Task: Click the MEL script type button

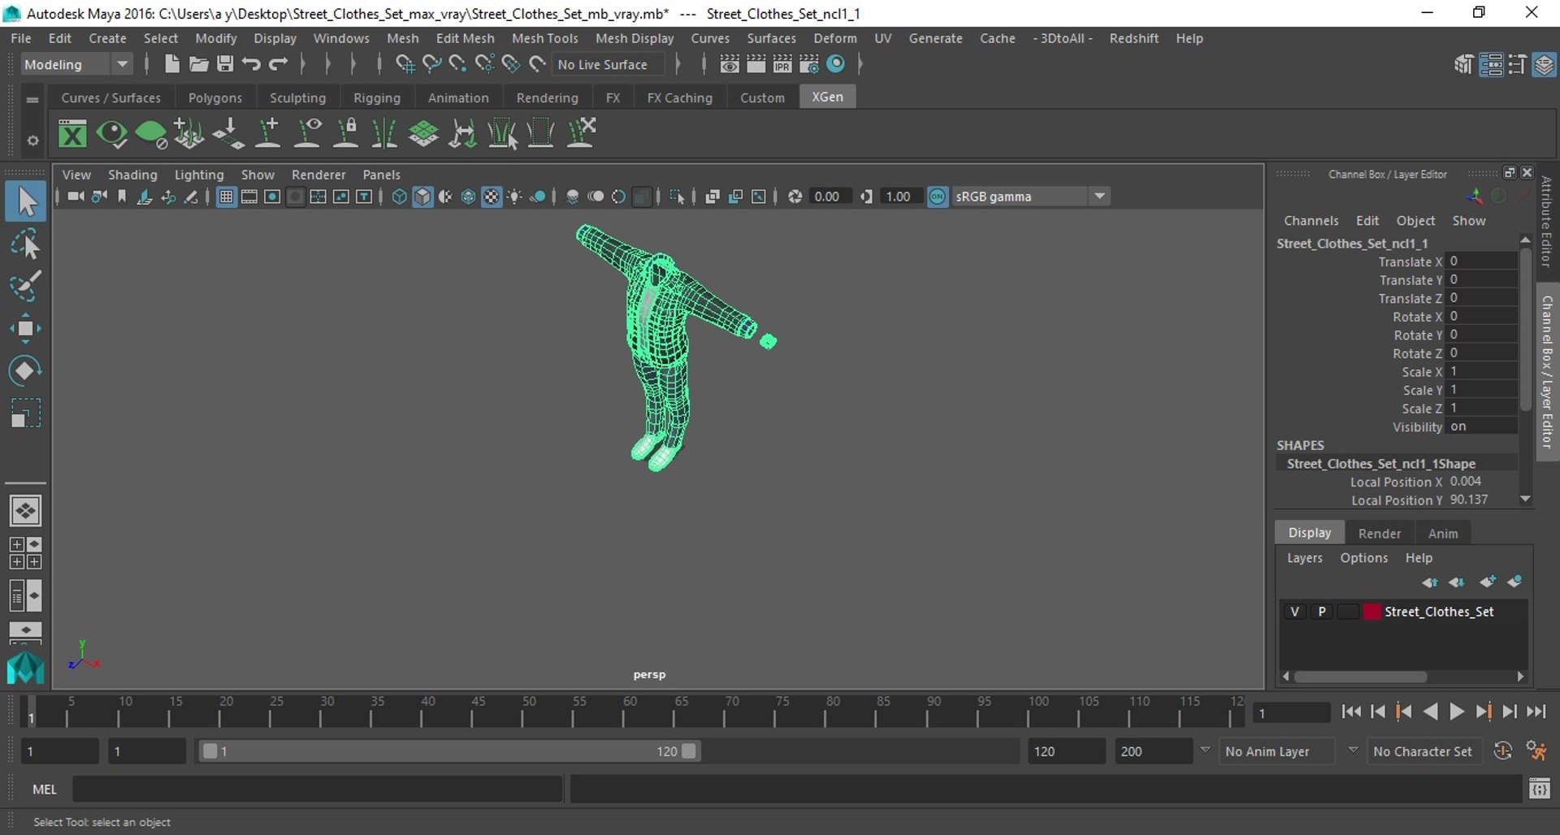Action: pos(45,789)
